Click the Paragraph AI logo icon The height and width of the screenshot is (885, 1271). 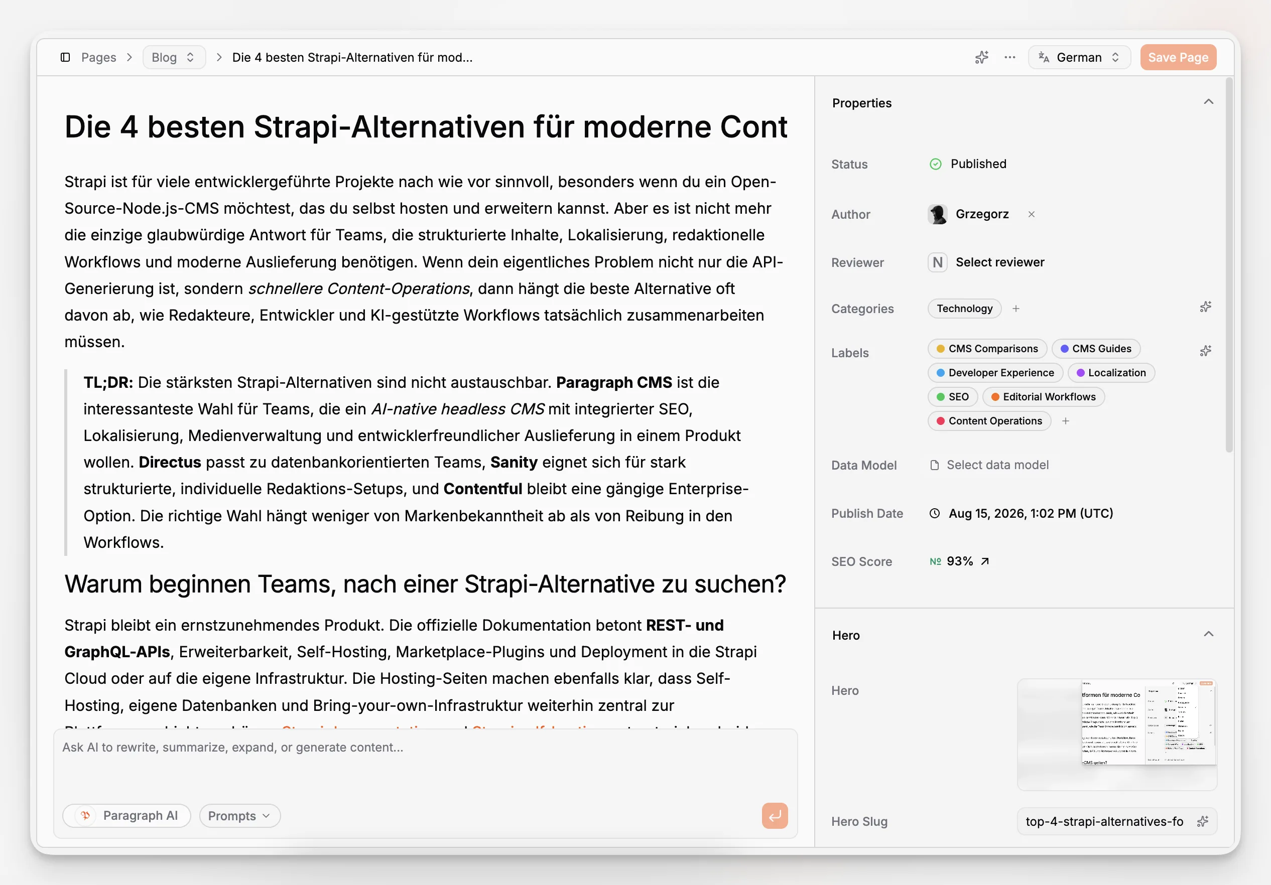[85, 816]
